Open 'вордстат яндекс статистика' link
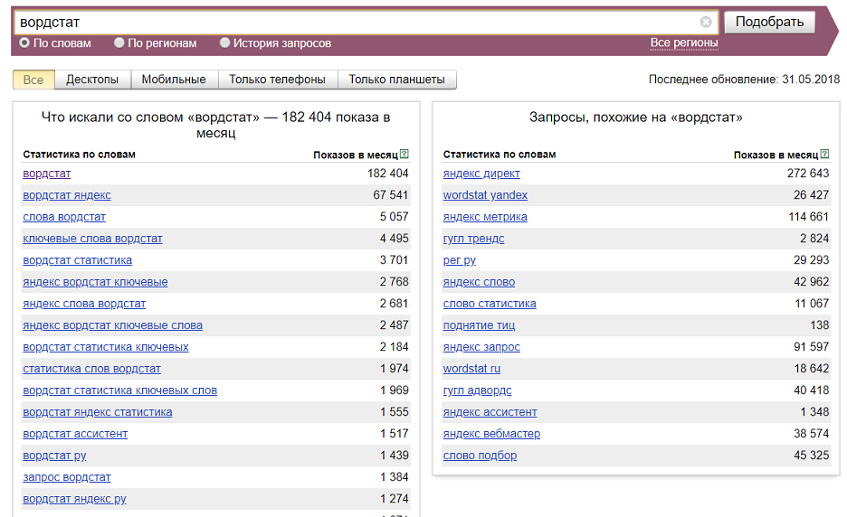 coord(97,412)
